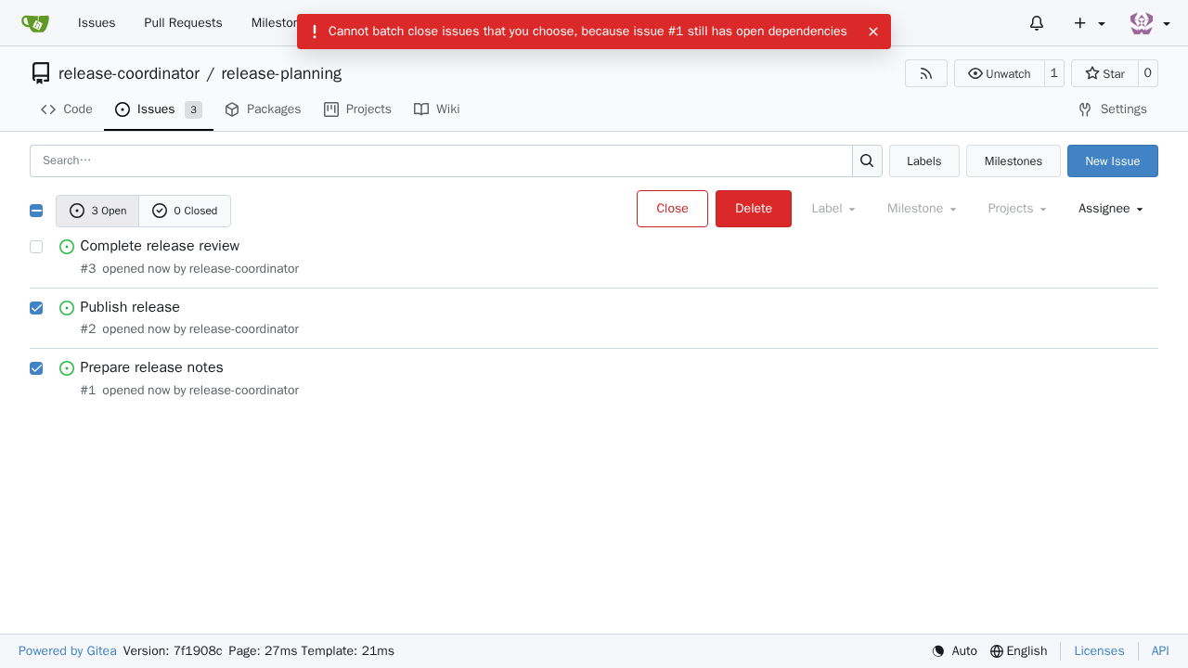Star the repository
This screenshot has height=668, width=1188.
coord(1104,73)
